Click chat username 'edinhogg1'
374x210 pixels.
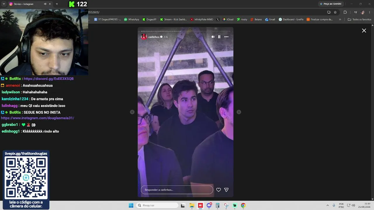pos(11,132)
